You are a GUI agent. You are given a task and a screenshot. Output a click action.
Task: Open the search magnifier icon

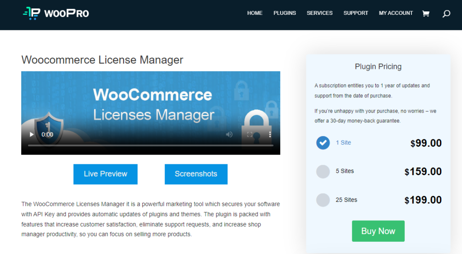[x=446, y=14]
